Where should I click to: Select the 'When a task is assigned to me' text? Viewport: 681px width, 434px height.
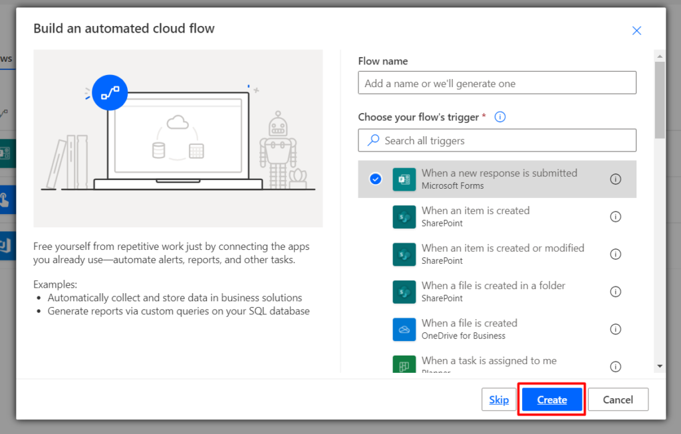coord(489,361)
